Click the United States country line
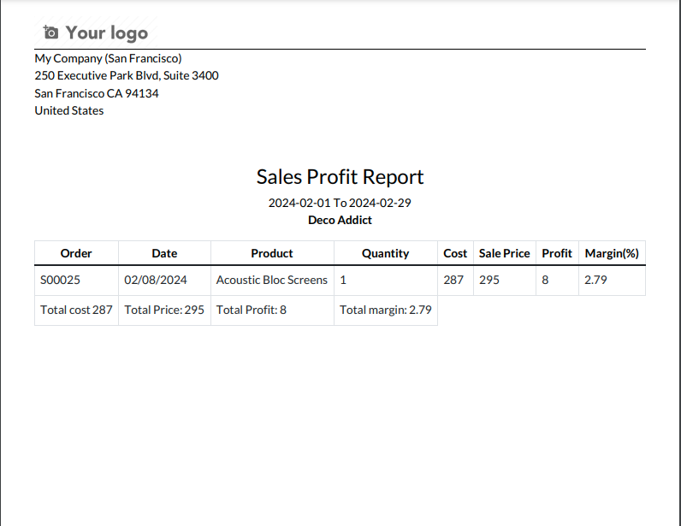Viewport: 681px width, 526px height. tap(69, 110)
